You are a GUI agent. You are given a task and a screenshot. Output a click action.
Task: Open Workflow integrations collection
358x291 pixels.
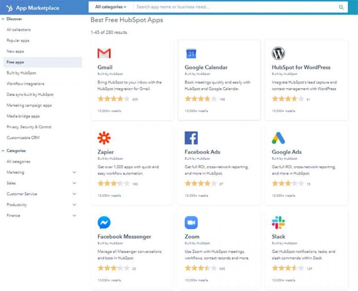coord(26,84)
